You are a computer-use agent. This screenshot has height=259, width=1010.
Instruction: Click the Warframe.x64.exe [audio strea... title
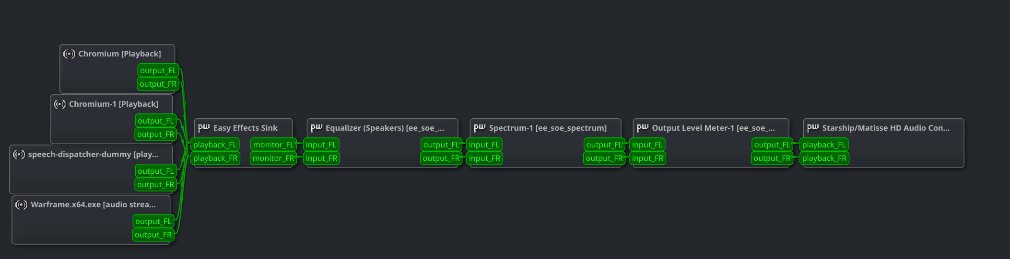(x=93, y=205)
